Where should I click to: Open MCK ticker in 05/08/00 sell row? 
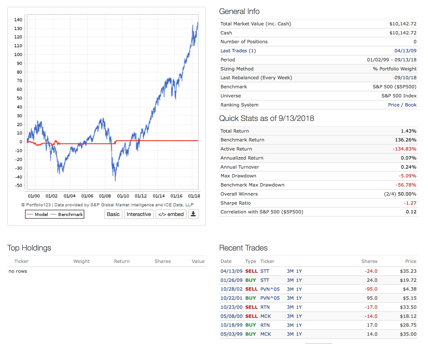coord(265,316)
